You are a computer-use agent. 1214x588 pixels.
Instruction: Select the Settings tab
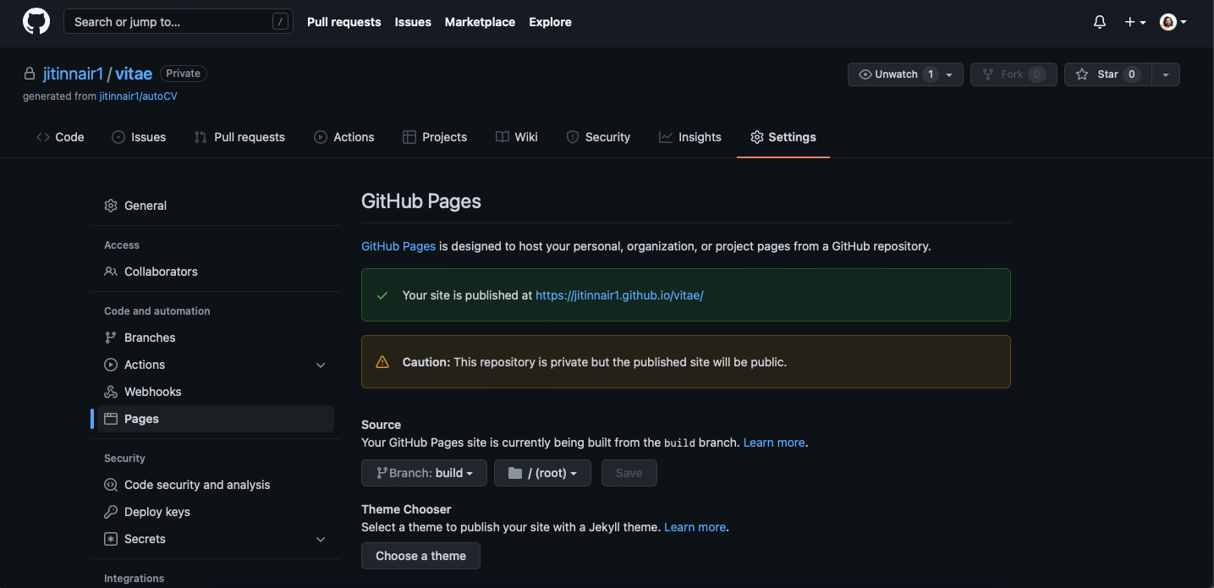(783, 137)
